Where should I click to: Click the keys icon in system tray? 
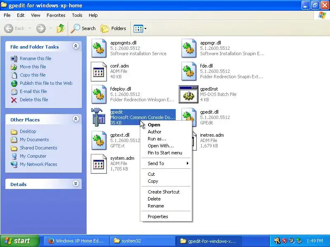coord(277,241)
